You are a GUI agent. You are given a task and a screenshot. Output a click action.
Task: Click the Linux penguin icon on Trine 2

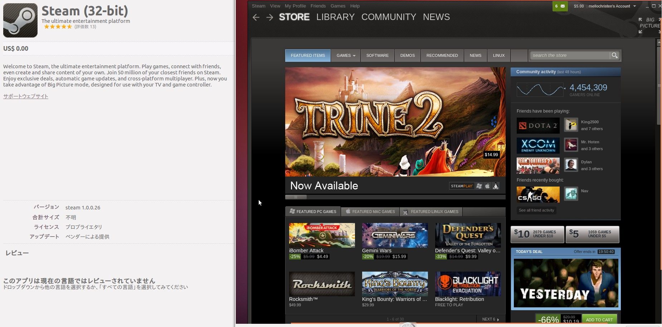coord(496,186)
